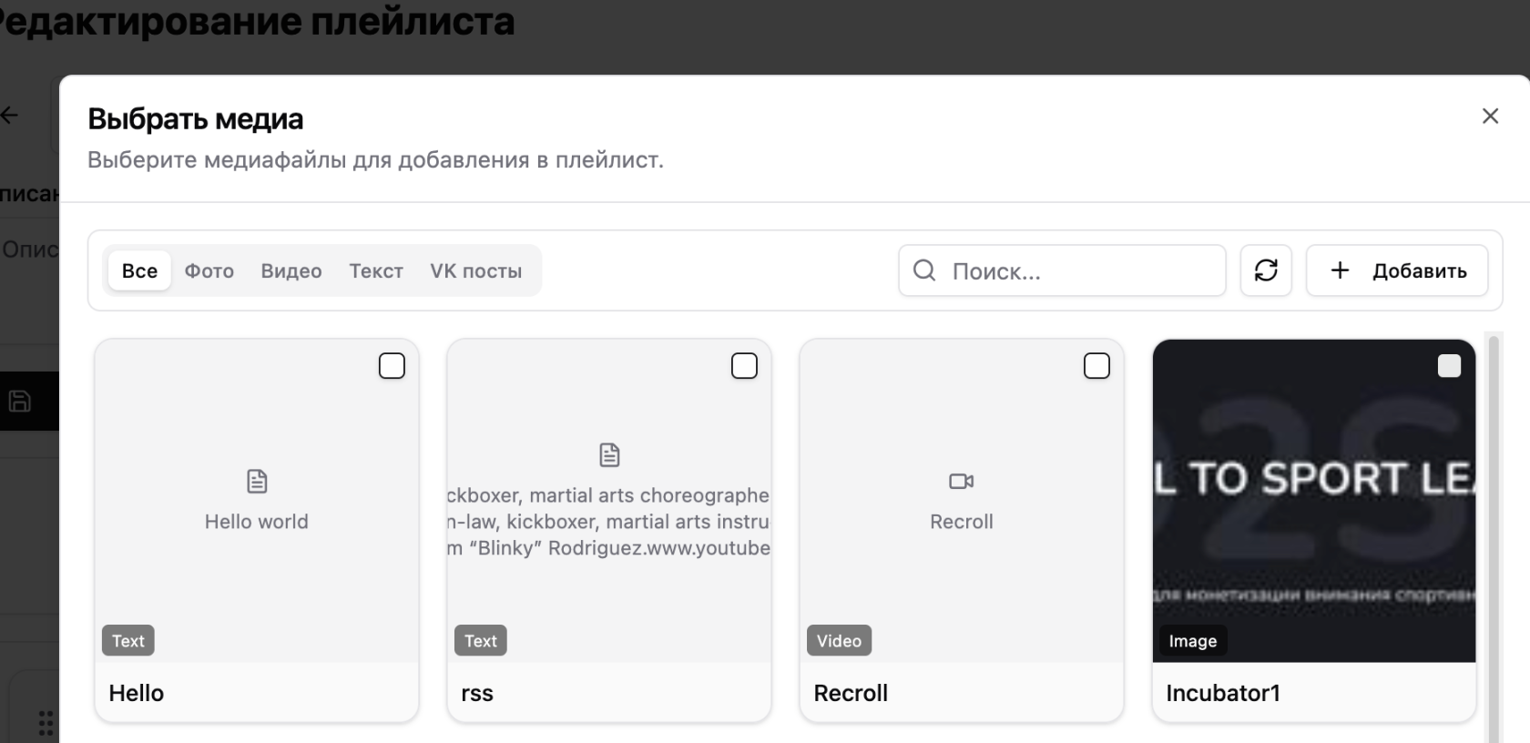Check the Hello media checkbox
1530x743 pixels.
click(x=392, y=366)
